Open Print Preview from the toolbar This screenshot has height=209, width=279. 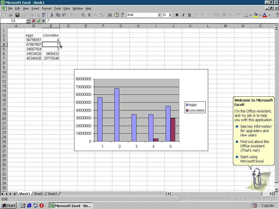tap(38, 15)
